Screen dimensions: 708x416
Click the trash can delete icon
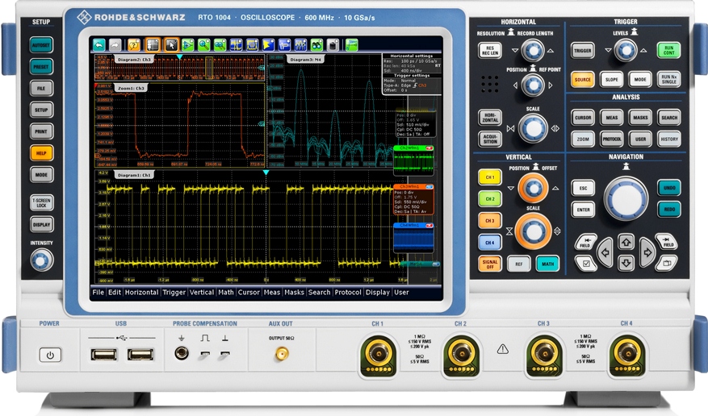[333, 45]
